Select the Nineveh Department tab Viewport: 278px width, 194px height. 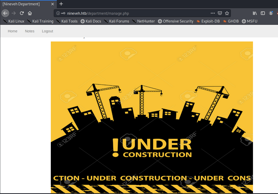tap(23, 4)
